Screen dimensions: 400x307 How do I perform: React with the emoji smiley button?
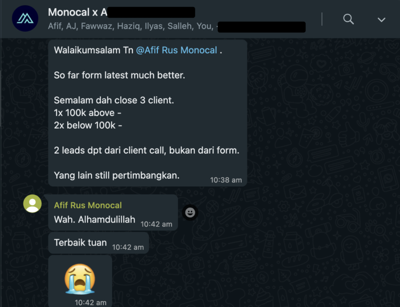[x=190, y=212]
